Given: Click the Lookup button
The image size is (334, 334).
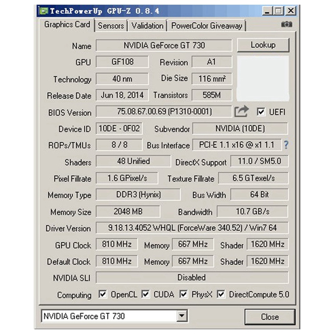Looking at the screenshot, I should pyautogui.click(x=263, y=46).
